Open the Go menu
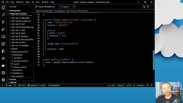 (x=33, y=2)
